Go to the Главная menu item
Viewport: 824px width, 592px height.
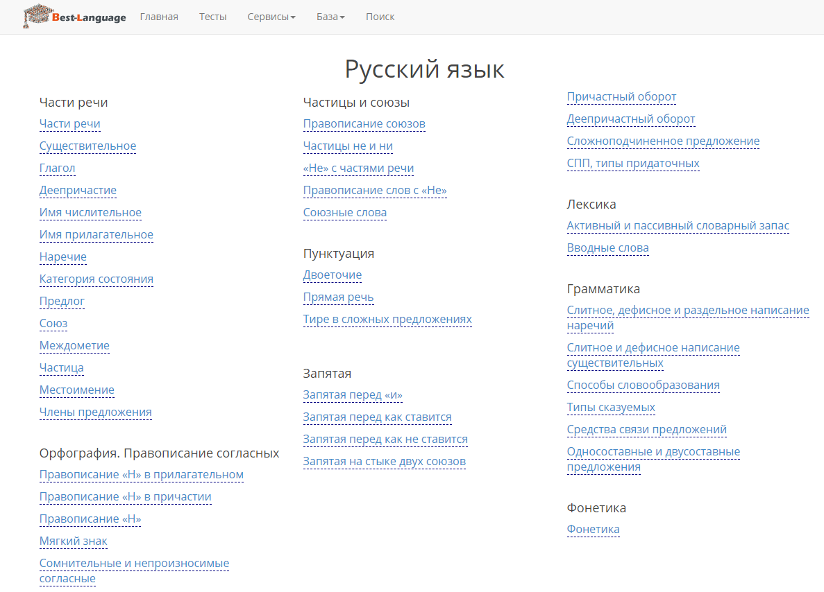[x=159, y=17]
